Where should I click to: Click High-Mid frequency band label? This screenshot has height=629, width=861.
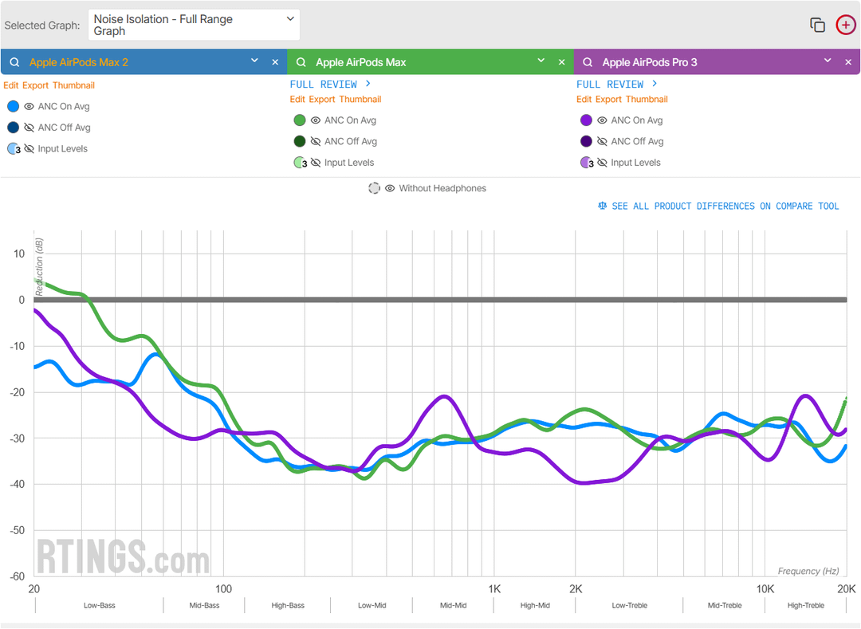click(x=535, y=605)
